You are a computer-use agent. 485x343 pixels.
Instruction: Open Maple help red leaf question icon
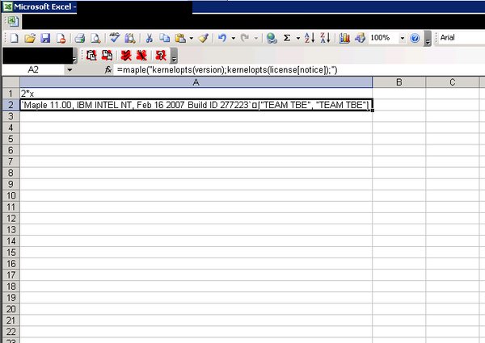(x=161, y=56)
